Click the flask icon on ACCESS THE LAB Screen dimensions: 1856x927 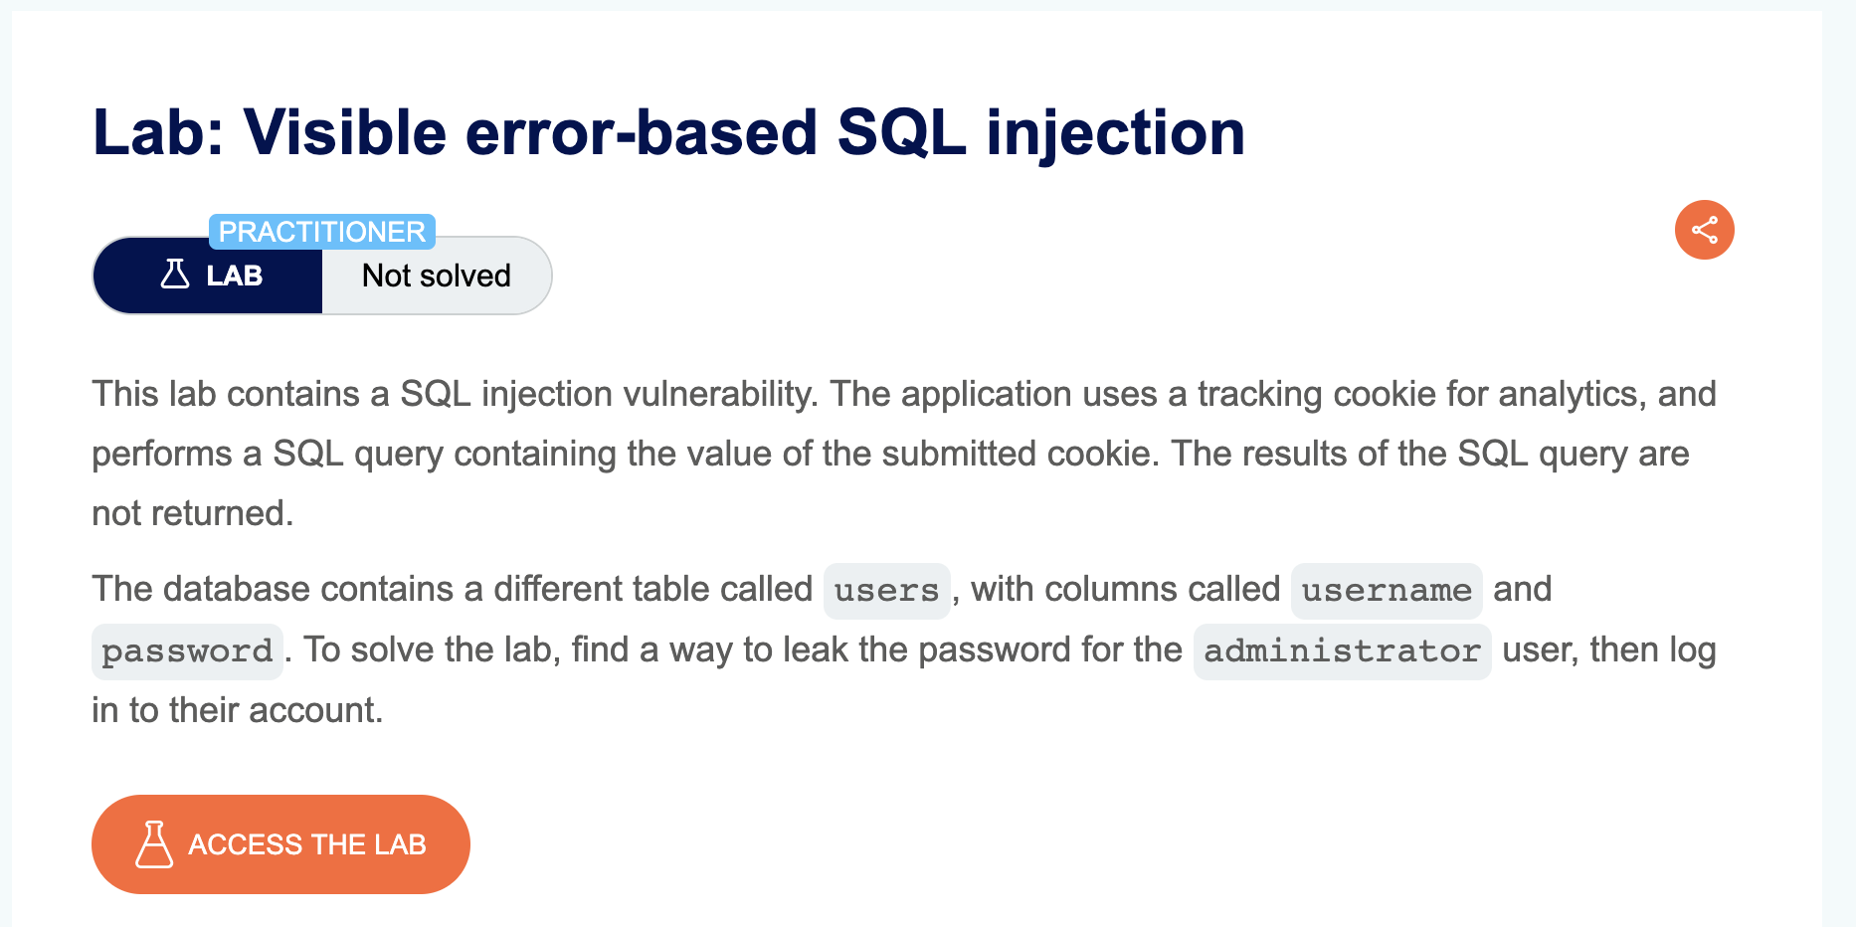click(154, 844)
